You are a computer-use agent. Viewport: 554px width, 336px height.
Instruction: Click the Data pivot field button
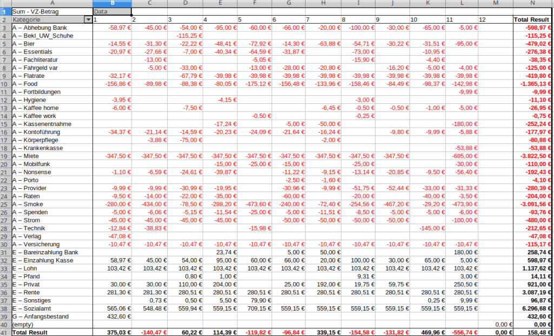(x=111, y=11)
